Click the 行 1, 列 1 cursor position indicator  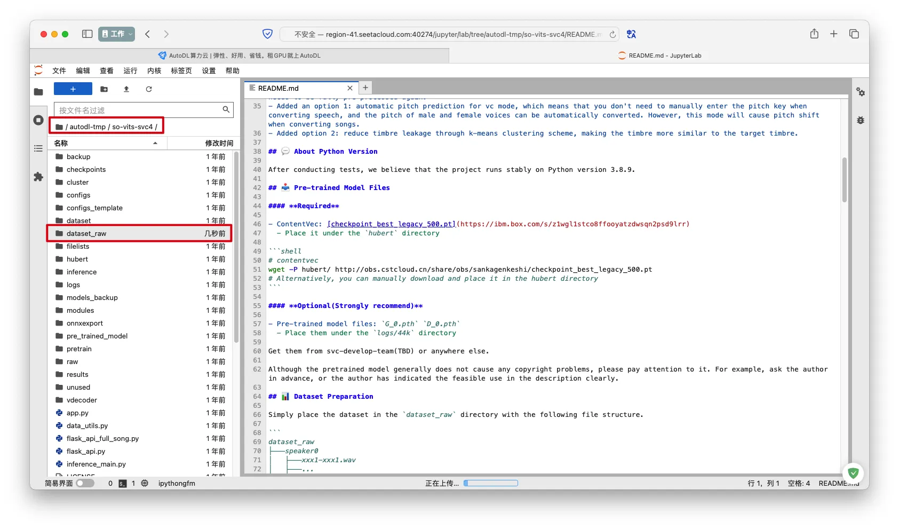coord(763,483)
